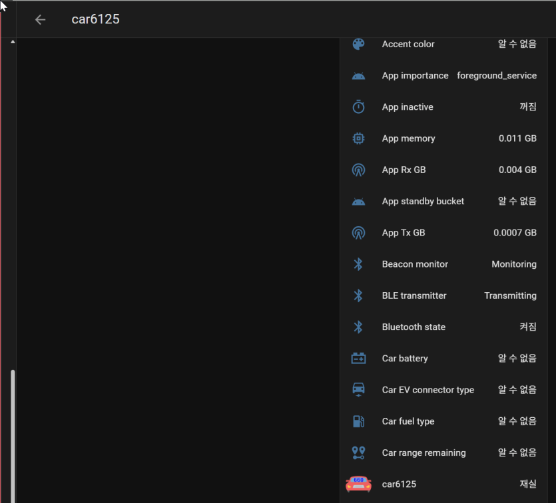556x503 pixels.
Task: Click the red car6125 picture icon
Action: (x=358, y=484)
